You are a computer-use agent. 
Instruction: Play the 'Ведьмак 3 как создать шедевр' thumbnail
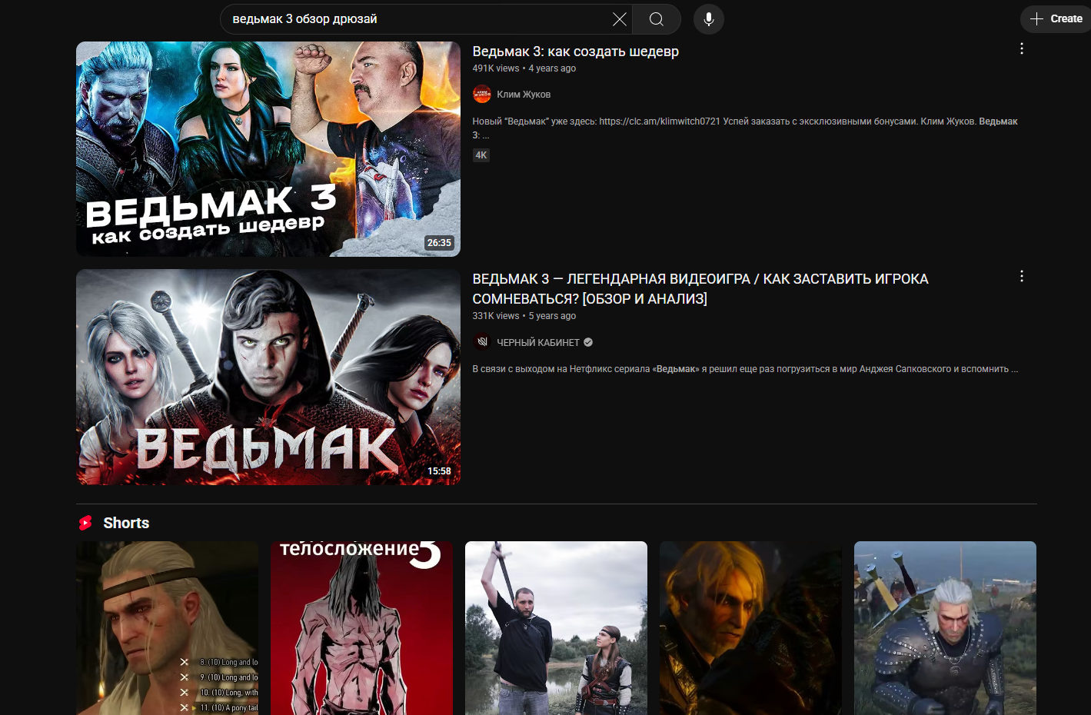tap(268, 149)
